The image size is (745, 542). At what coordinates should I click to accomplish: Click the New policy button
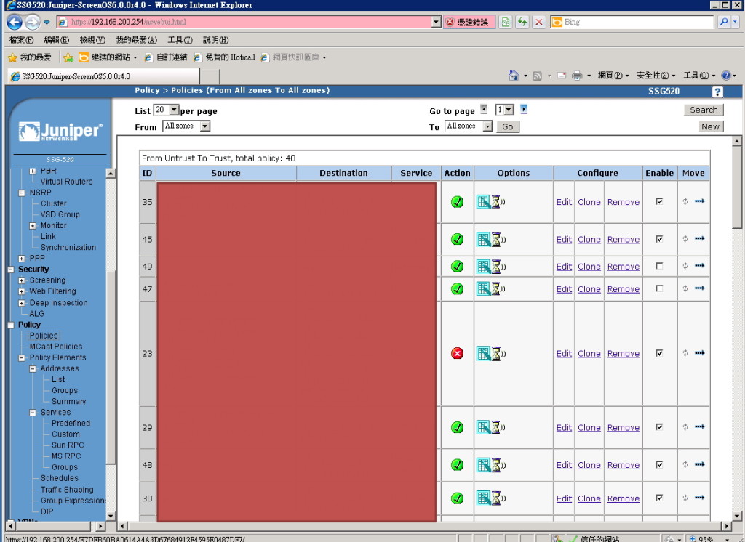pos(710,126)
